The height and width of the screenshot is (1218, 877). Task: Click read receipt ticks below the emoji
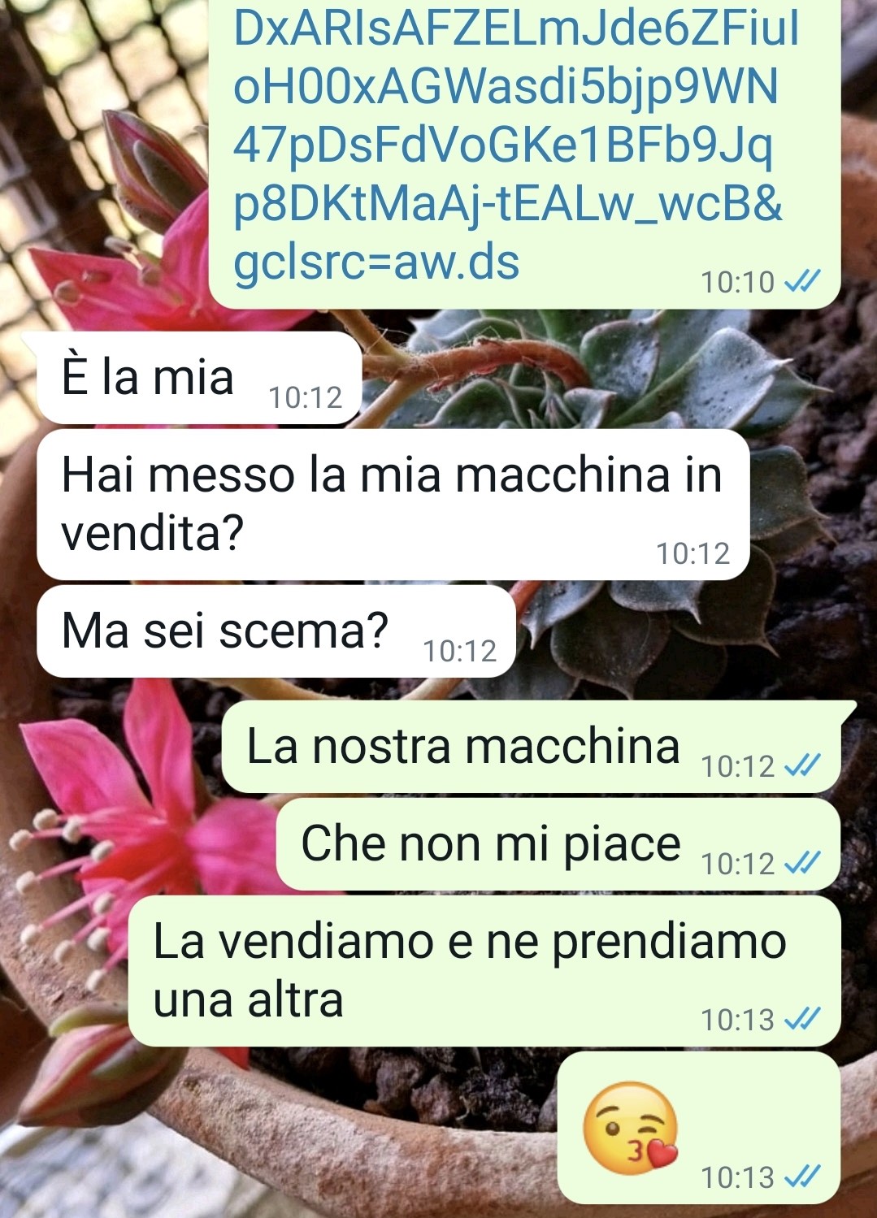point(802,1176)
